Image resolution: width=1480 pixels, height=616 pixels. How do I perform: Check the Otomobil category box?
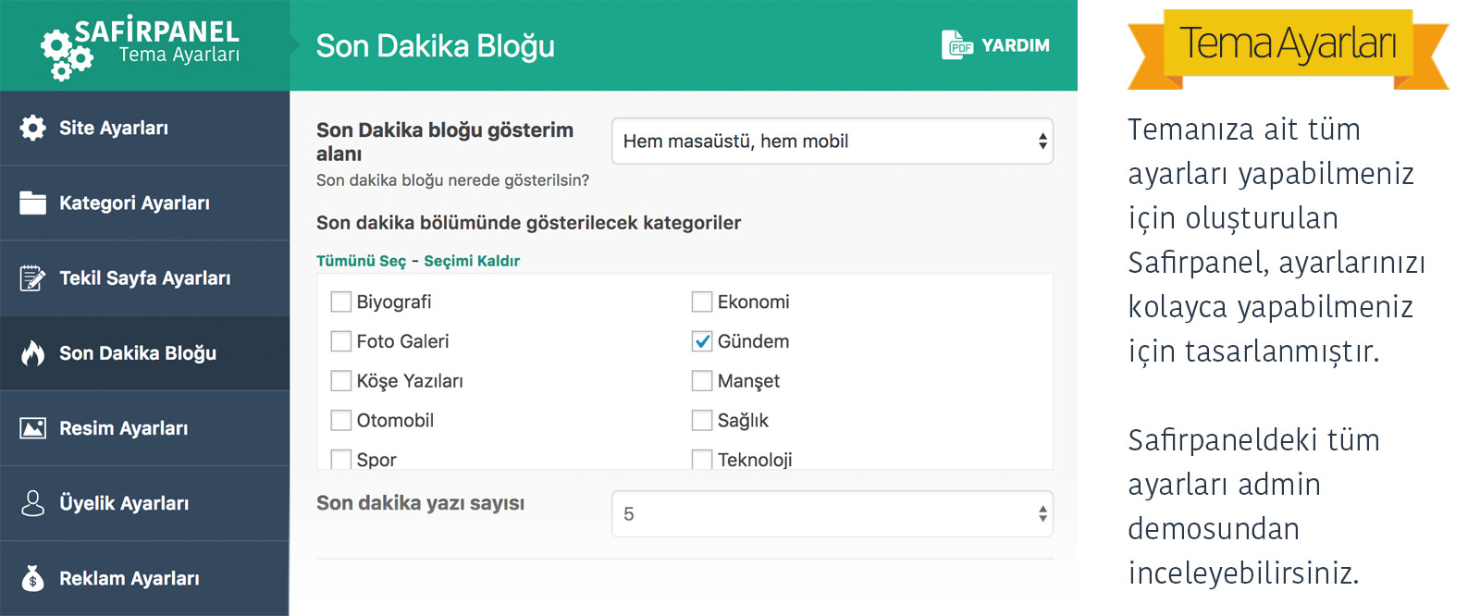tap(341, 420)
